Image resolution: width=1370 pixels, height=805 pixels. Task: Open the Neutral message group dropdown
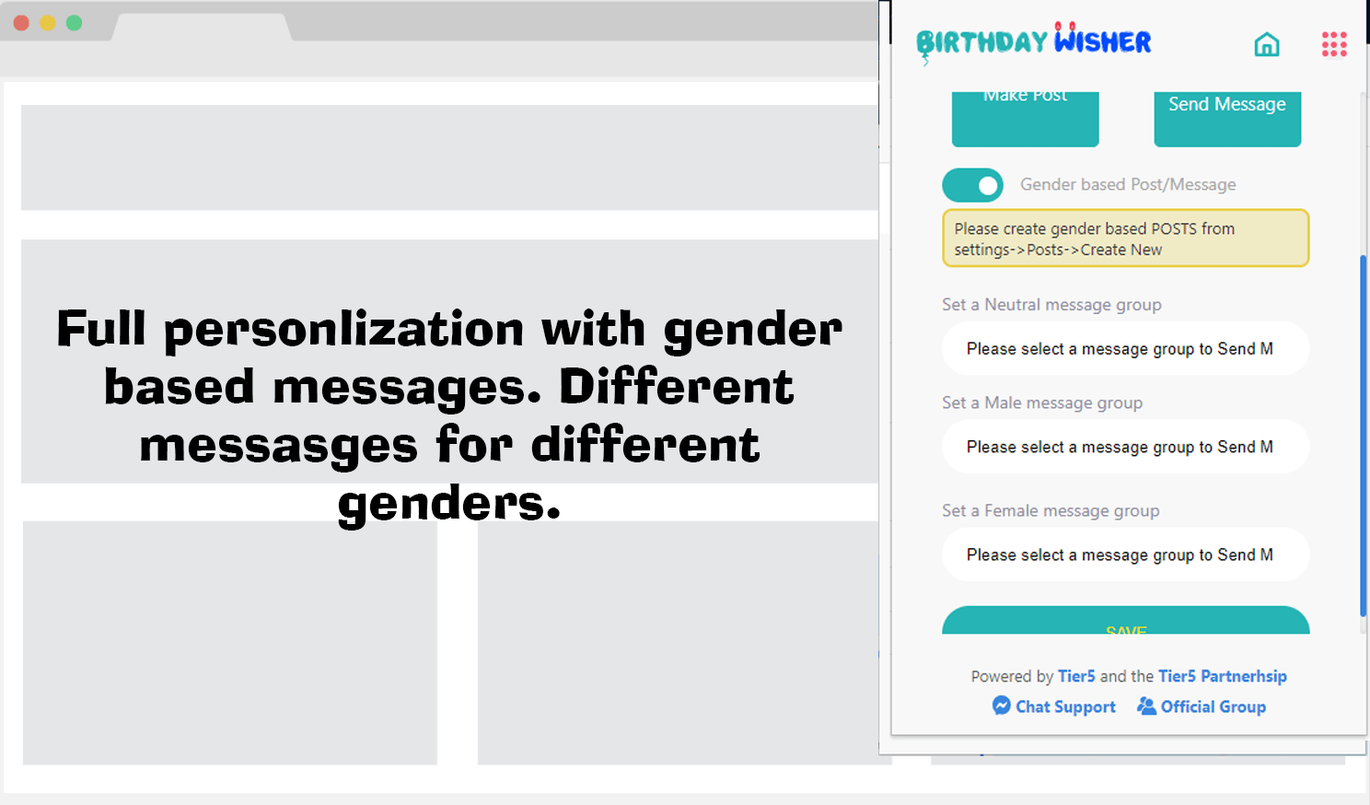coord(1125,349)
